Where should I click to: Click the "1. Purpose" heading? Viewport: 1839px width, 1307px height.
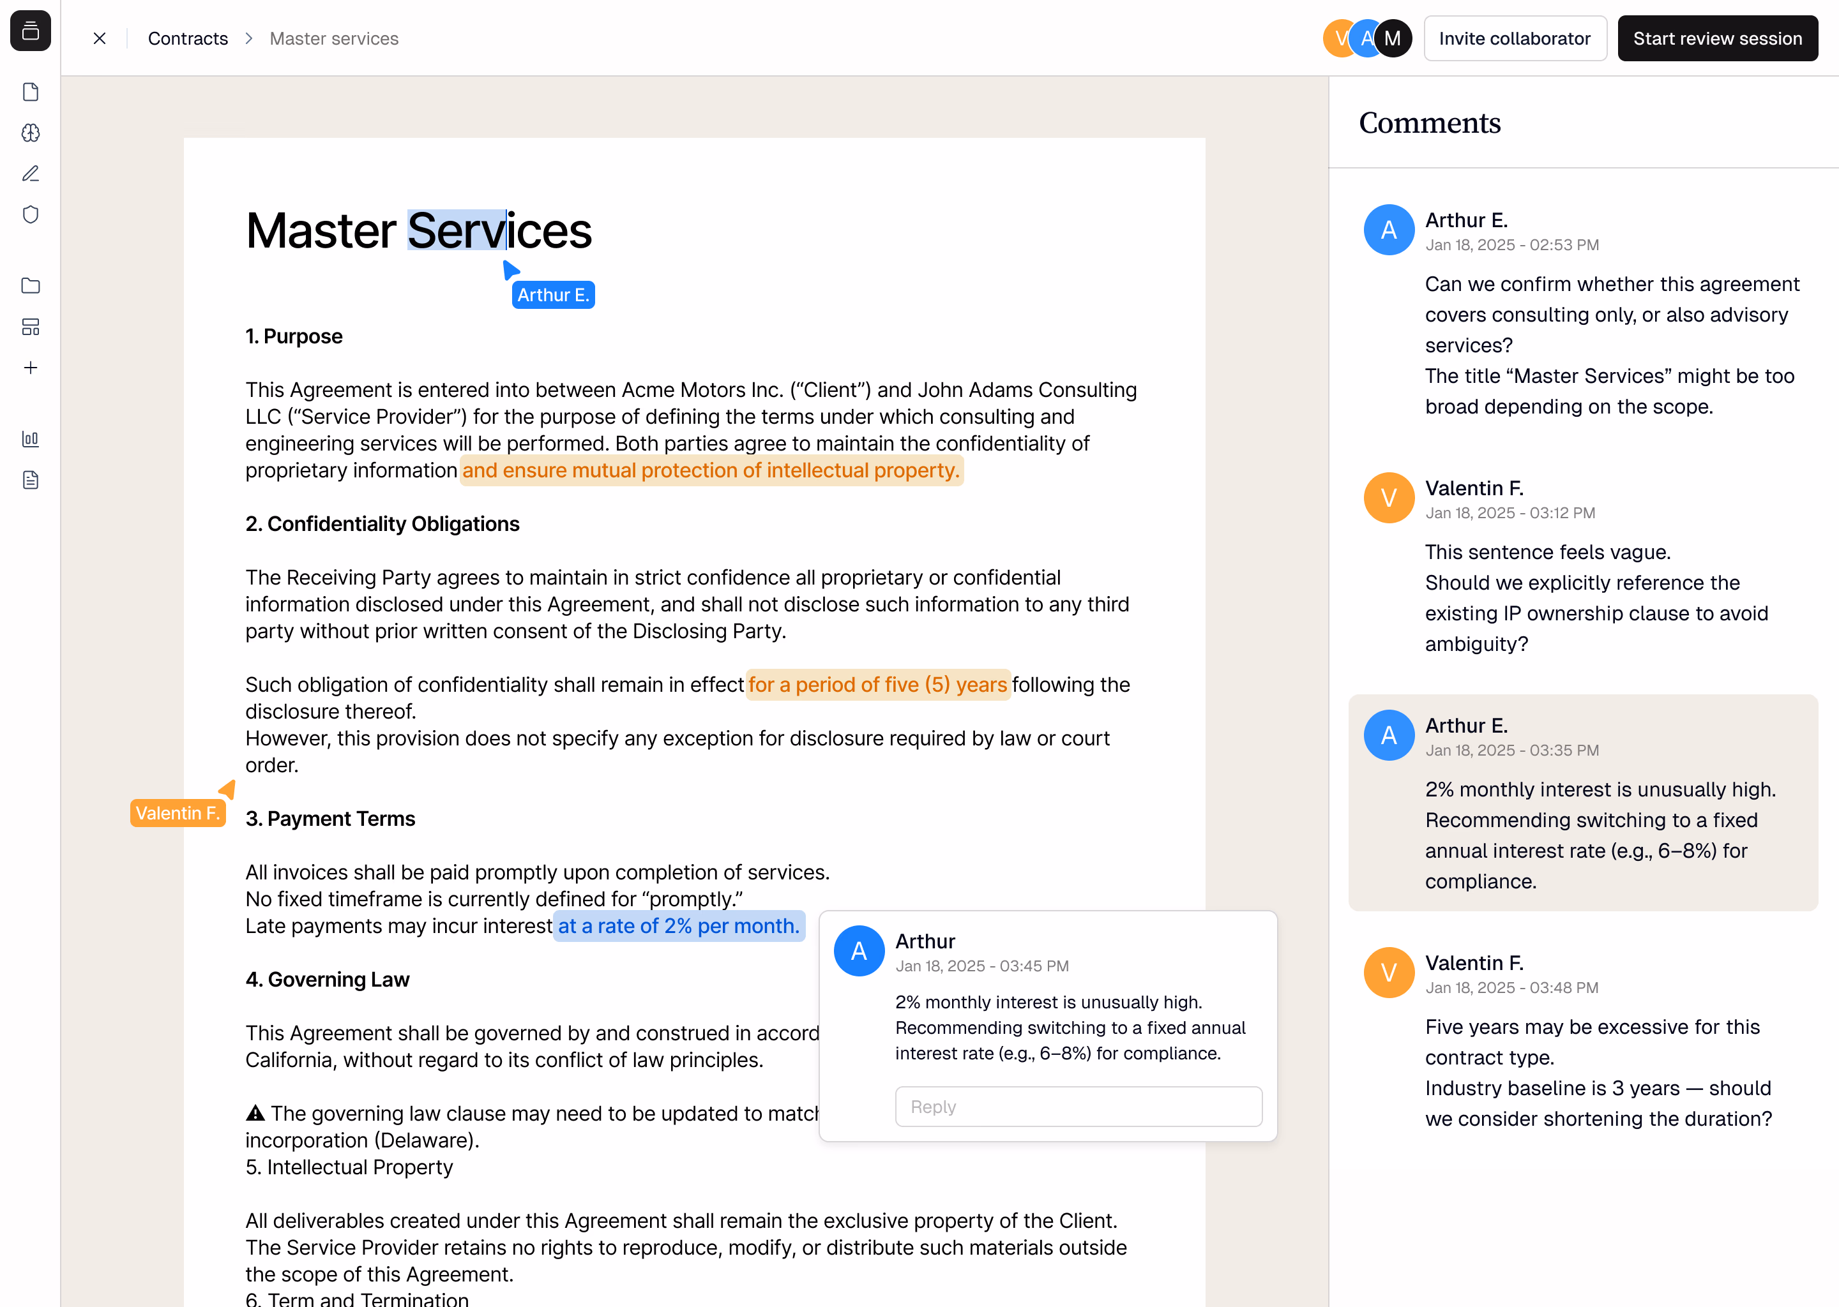point(294,336)
